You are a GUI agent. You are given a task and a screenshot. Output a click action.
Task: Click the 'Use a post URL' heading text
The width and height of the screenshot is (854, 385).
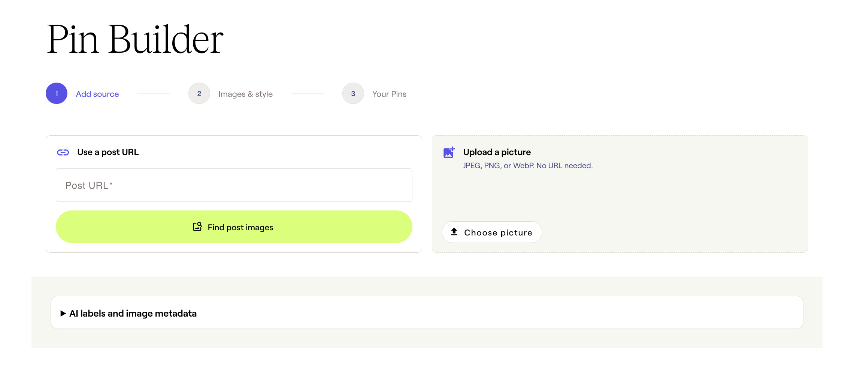point(108,152)
